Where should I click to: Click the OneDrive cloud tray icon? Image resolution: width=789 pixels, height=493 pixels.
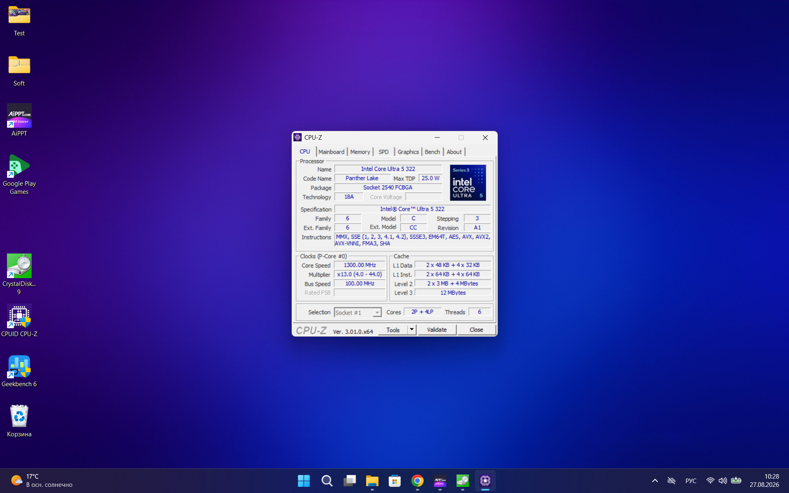click(671, 481)
